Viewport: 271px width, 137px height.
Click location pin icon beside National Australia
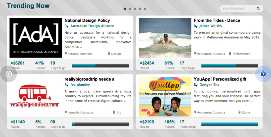click(66, 54)
